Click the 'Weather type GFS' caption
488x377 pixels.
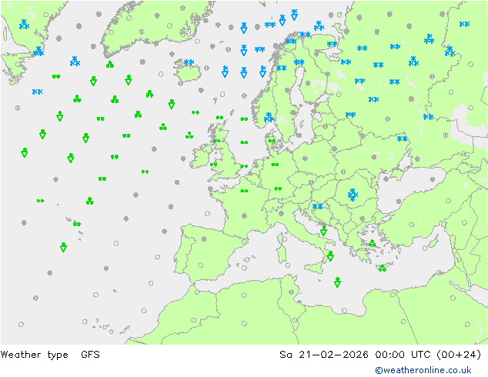click(x=50, y=355)
